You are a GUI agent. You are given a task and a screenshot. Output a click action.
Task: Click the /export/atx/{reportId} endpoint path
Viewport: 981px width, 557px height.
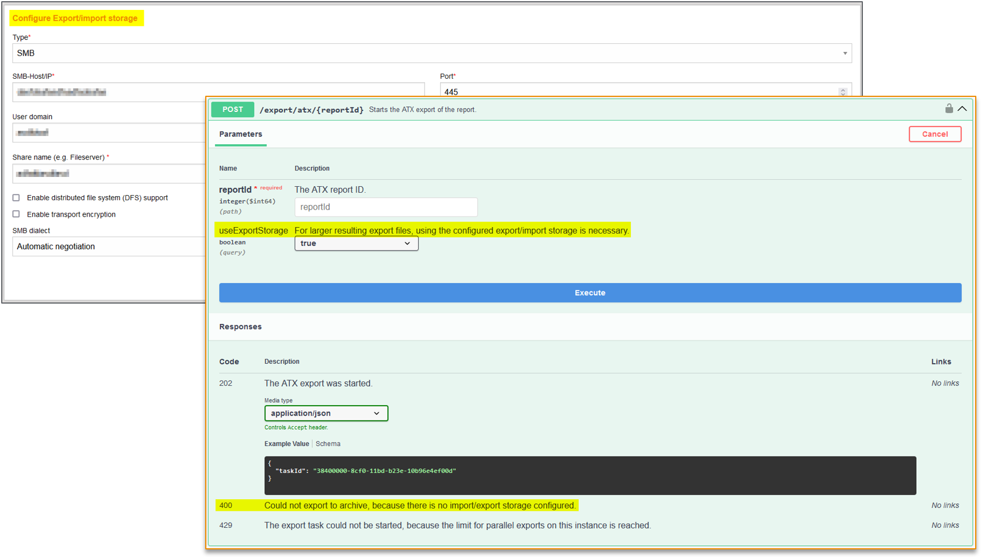[x=311, y=110]
